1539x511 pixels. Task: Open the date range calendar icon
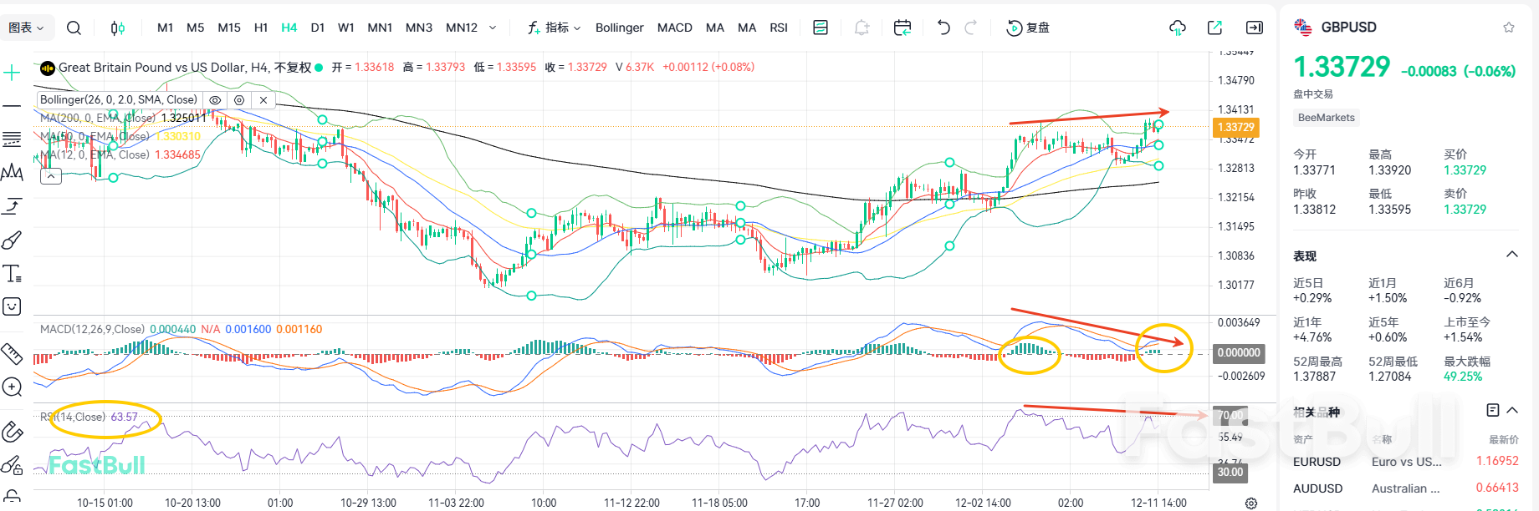click(902, 28)
